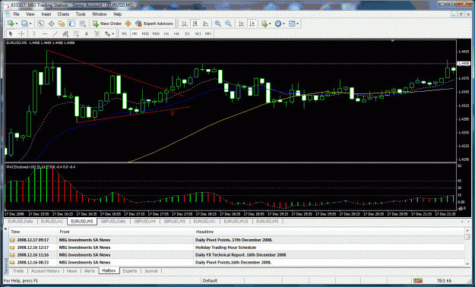Switch to Line Chart display
Screen dimensions: 475x287
[x=205, y=24]
